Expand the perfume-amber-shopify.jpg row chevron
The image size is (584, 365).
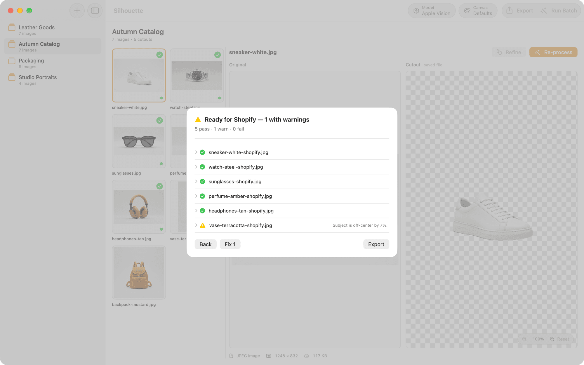point(196,196)
